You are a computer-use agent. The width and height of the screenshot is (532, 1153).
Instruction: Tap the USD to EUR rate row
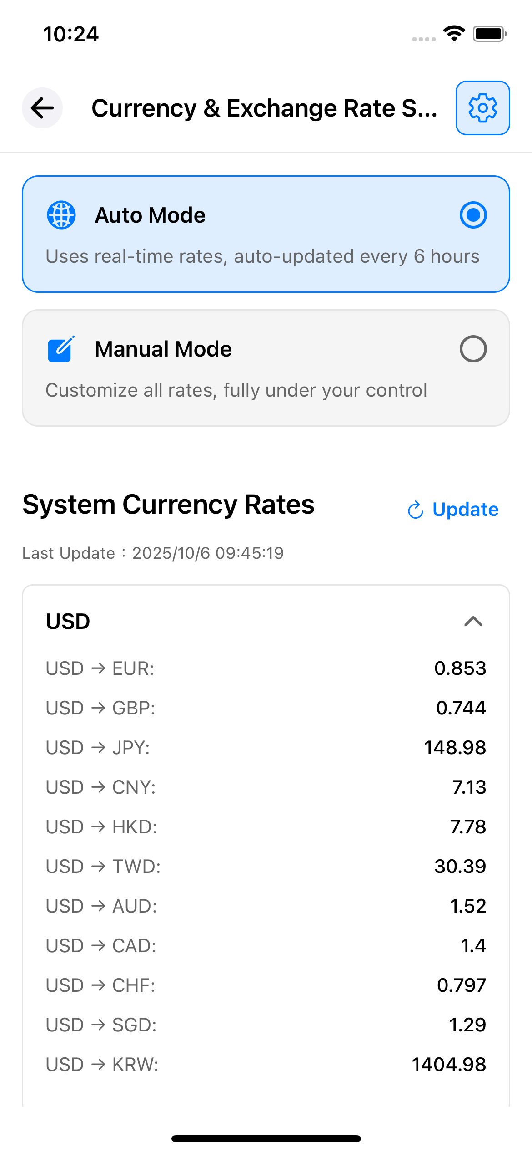point(266,668)
